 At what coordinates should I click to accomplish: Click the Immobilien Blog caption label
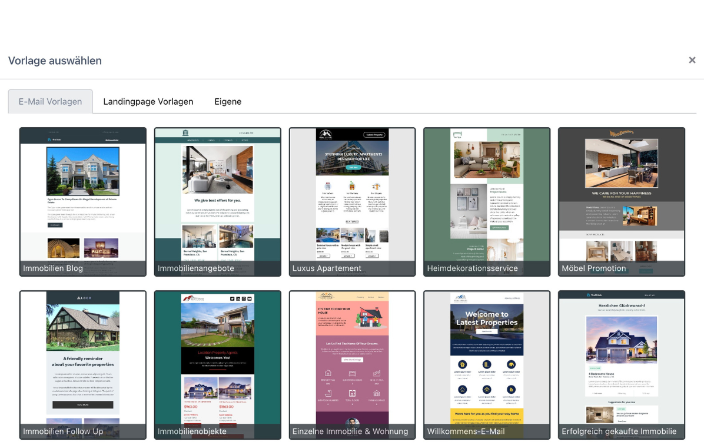[x=53, y=268]
